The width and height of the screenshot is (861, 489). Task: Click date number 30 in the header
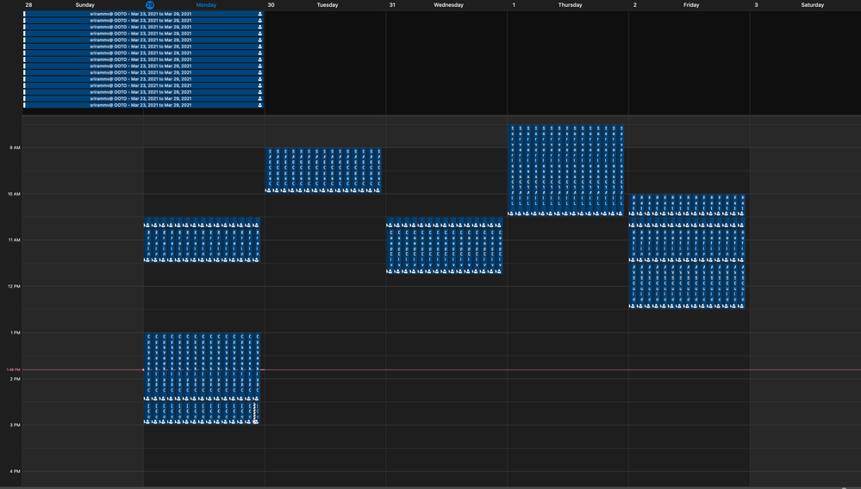[271, 5]
